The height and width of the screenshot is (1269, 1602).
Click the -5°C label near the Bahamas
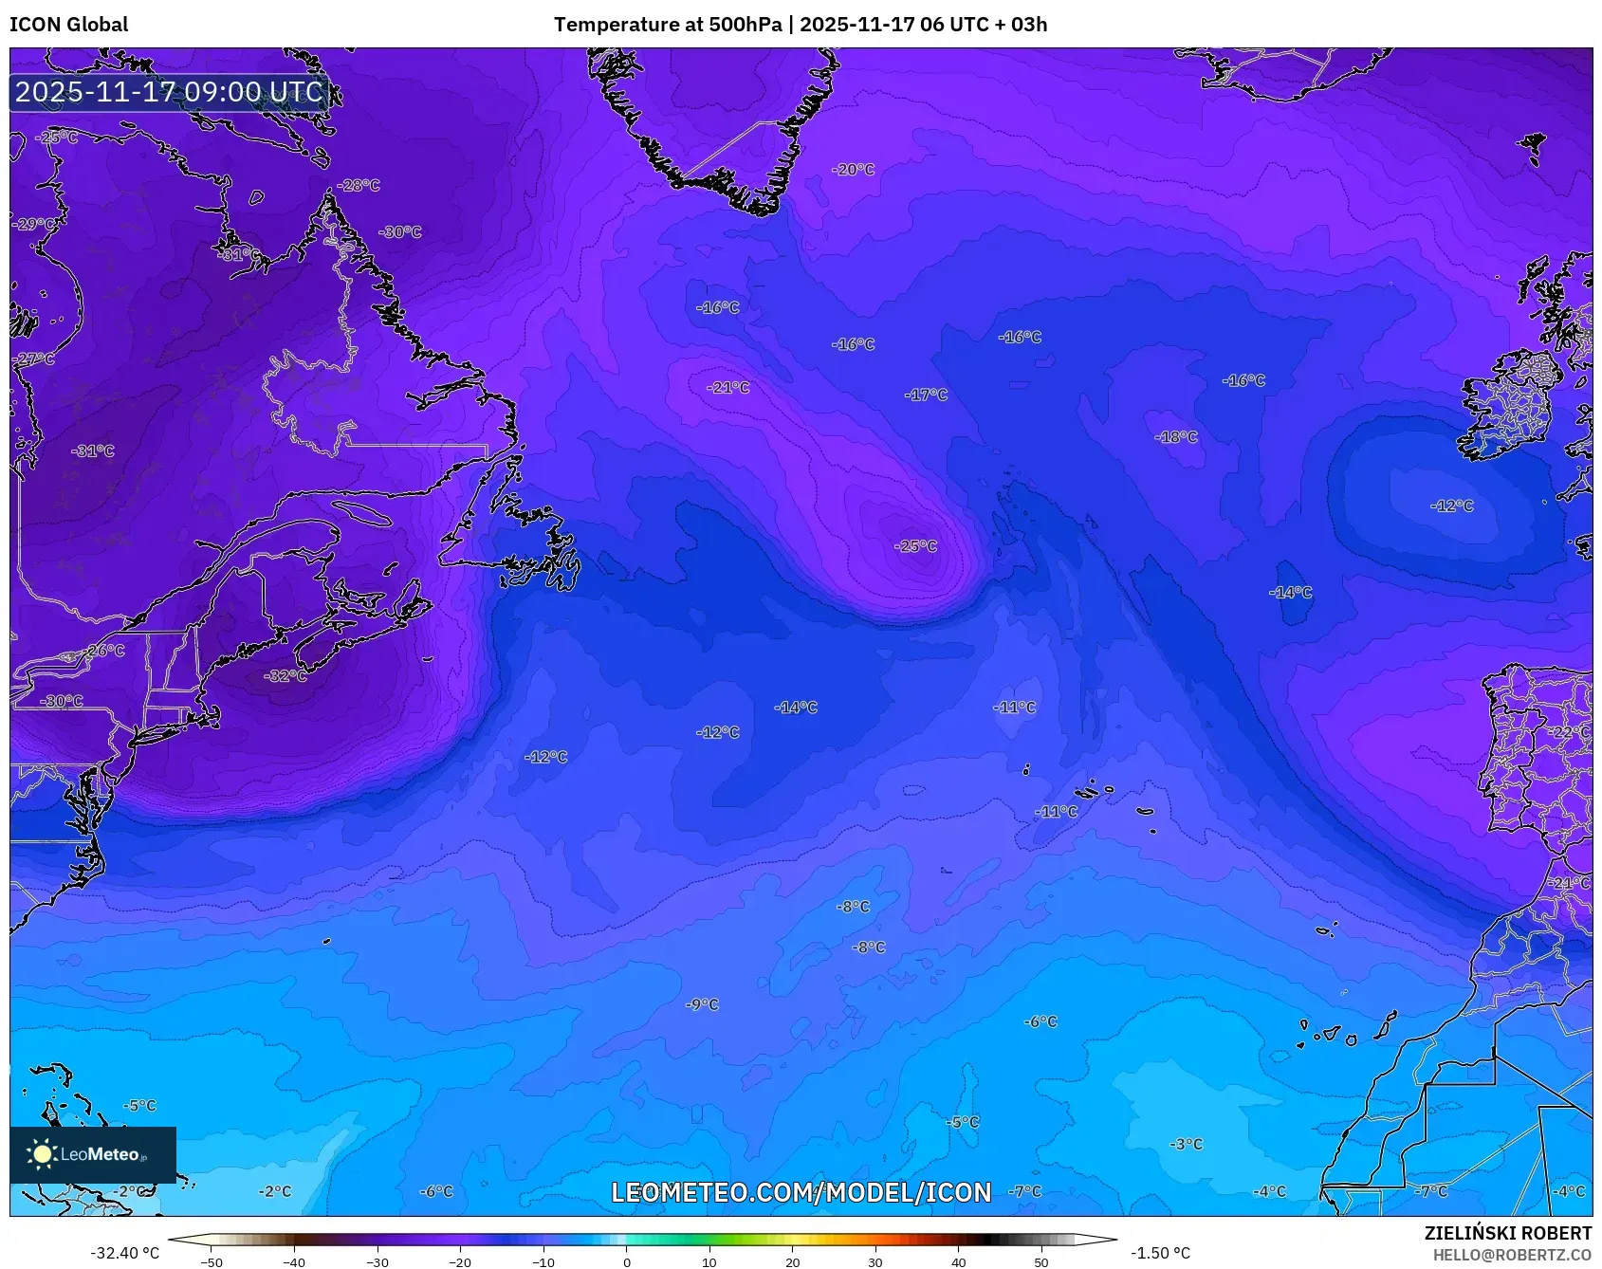pyautogui.click(x=138, y=1104)
